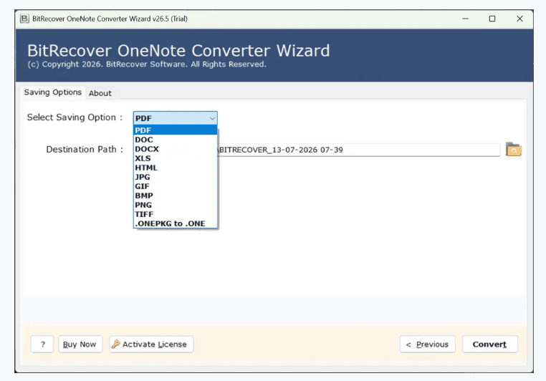
Task: Choose PNG from the saving option list
Action: (x=175, y=205)
